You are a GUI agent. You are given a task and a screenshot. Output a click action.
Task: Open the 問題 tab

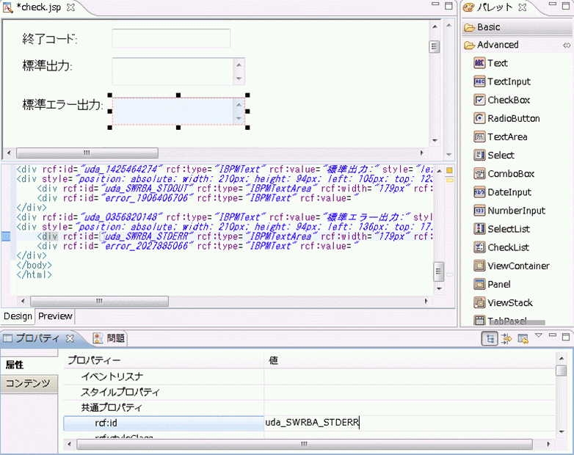(x=115, y=338)
